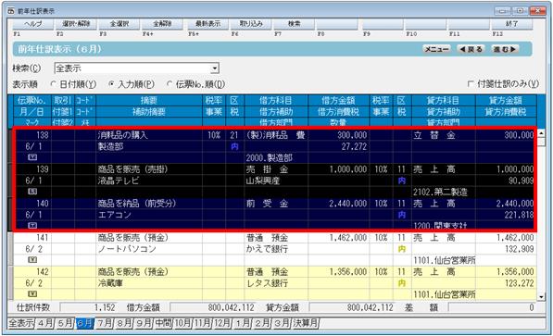Click the 検索 F7 toolbar button
This screenshot has width=553, height=336.
coord(295,24)
